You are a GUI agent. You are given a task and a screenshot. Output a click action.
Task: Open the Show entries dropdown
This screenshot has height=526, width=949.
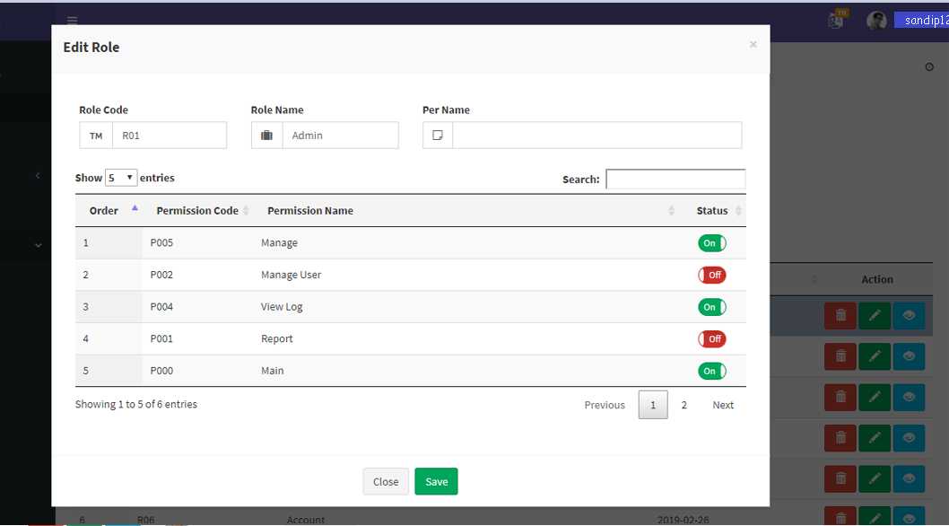click(120, 177)
